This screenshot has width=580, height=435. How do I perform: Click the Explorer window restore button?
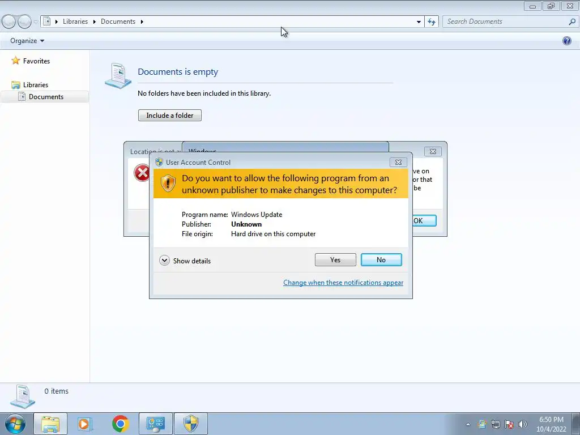(x=551, y=6)
